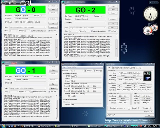This screenshot has height=128, width=160.
Task: Click About... in the GO-2 window
Action: point(113,28)
